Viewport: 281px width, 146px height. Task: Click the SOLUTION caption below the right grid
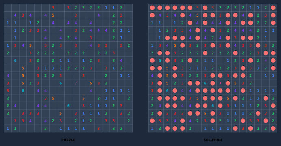213,140
